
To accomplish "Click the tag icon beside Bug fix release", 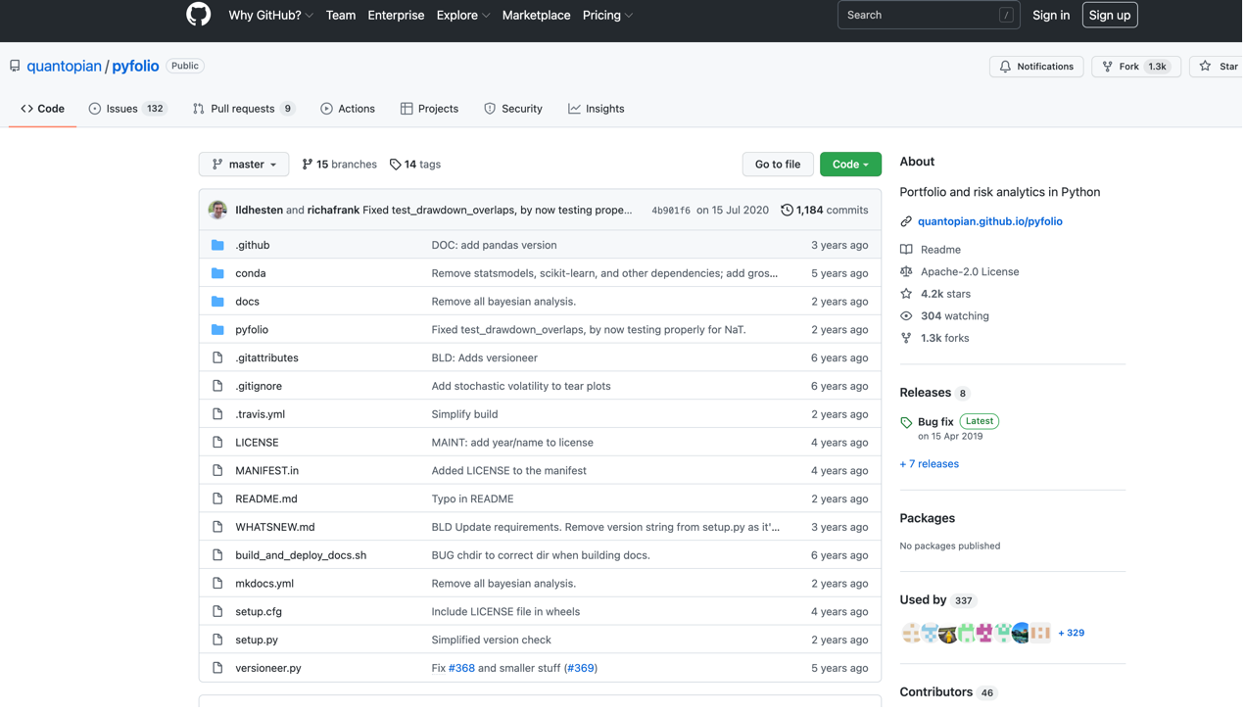I will pyautogui.click(x=906, y=423).
